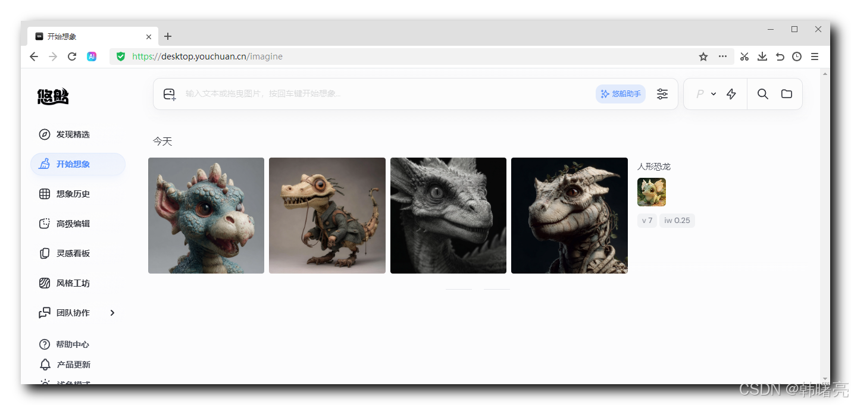Open the folder icon in top bar

(787, 94)
